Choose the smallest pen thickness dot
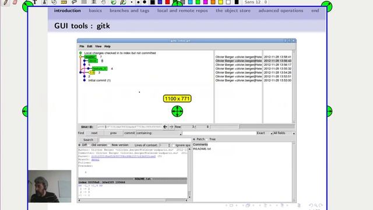 [132, 2]
